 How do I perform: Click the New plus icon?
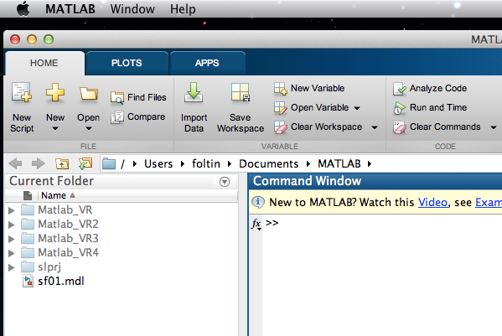point(55,92)
